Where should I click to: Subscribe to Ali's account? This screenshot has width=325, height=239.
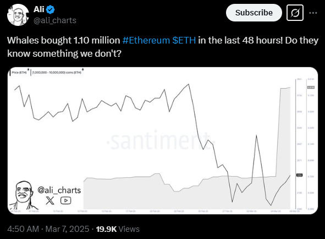click(x=254, y=13)
